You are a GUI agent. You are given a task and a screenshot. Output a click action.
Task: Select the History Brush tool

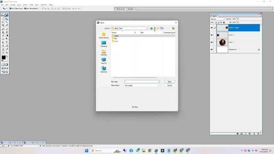tap(7, 33)
